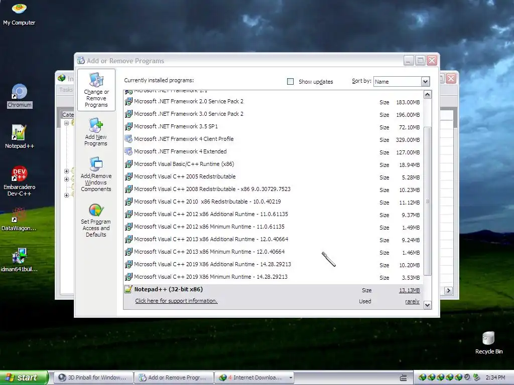
Task: Click icon of .NET Framework 3.5 SP1
Action: (128, 126)
